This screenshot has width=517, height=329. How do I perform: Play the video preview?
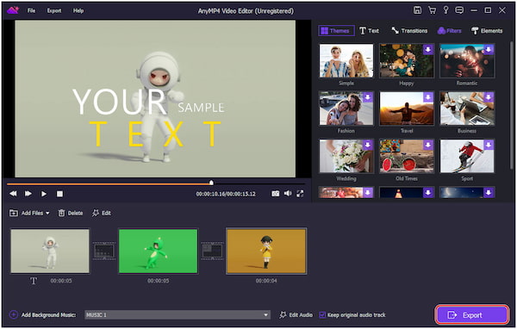[44, 194]
